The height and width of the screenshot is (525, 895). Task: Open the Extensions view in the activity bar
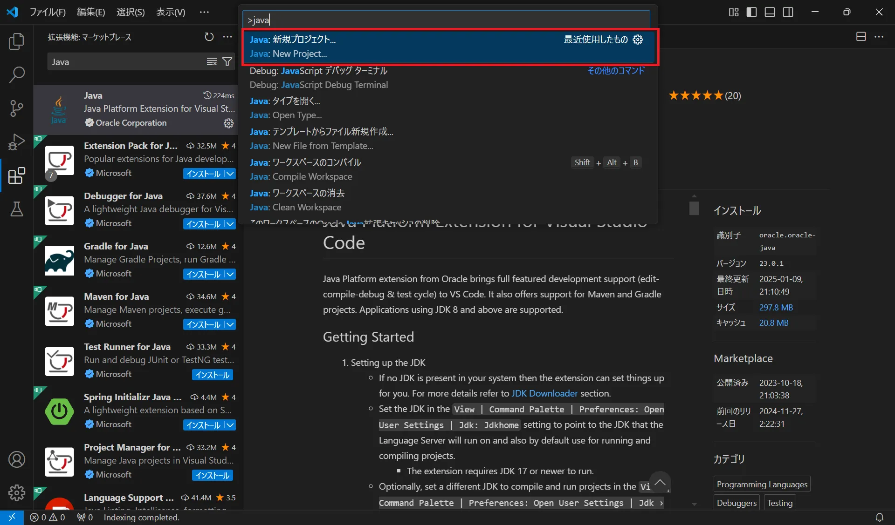(17, 175)
